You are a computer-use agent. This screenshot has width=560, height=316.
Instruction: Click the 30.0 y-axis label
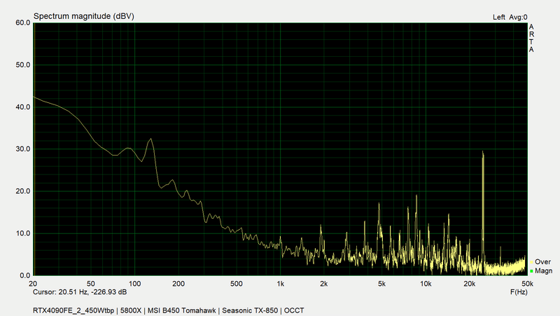[23, 149]
